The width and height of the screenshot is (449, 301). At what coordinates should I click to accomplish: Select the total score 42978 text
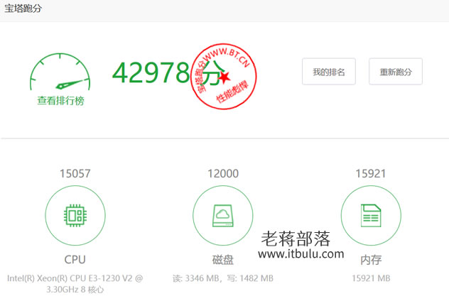tap(151, 72)
